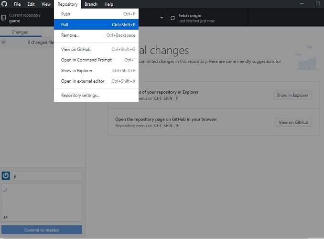Click the '0 changed file' label
324x239 pixels.
pos(41,43)
